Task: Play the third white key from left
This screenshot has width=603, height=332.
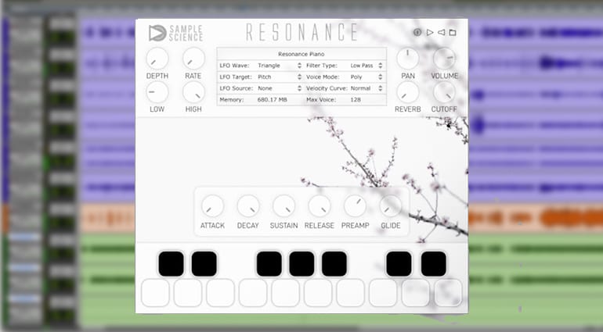Action: pos(220,293)
